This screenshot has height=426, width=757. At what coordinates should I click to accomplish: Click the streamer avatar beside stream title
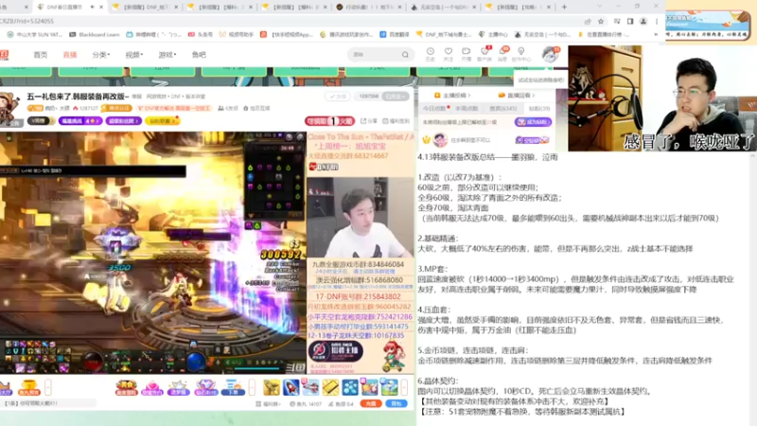tap(9, 108)
